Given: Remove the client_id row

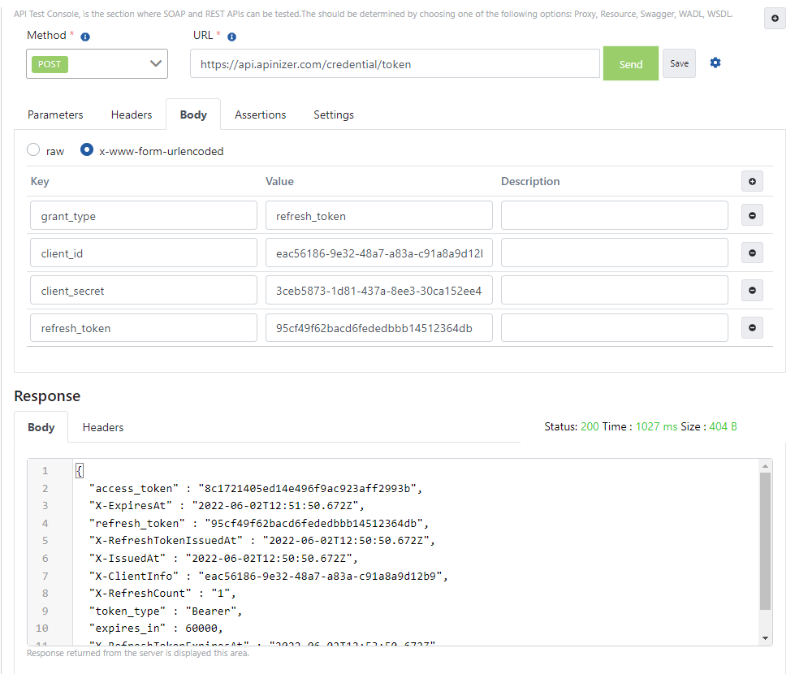Looking at the screenshot, I should [x=752, y=253].
